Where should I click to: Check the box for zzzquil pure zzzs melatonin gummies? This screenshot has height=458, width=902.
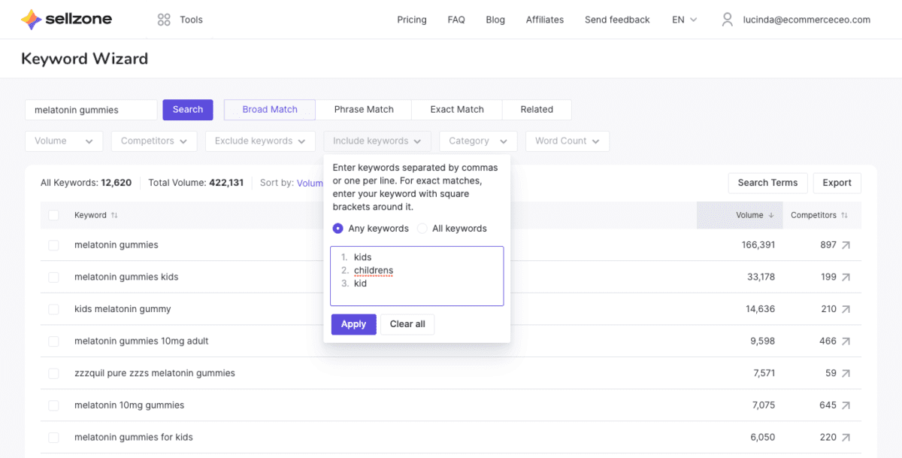click(53, 373)
